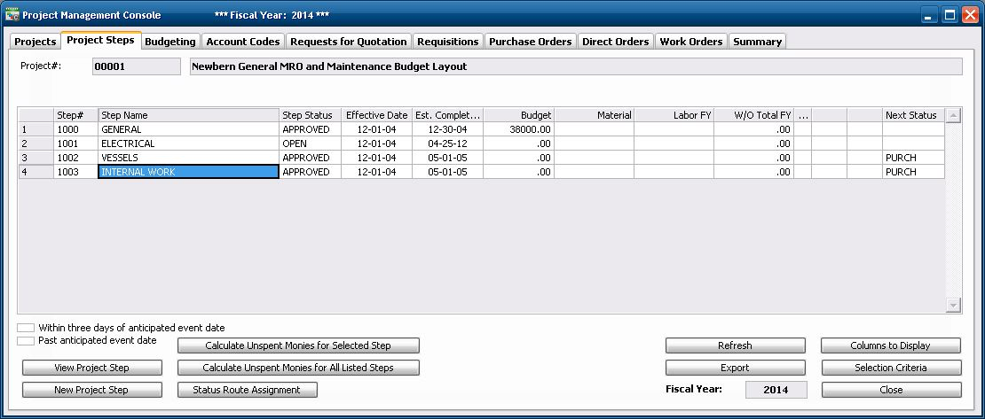Click the Material column header
The width and height of the screenshot is (985, 419).
pyautogui.click(x=595, y=115)
